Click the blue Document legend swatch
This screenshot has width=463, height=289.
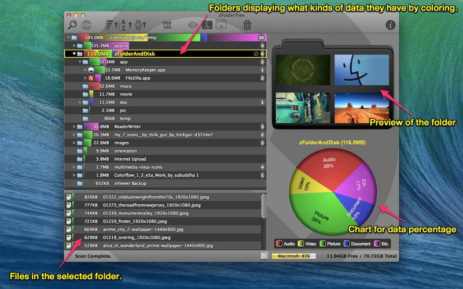(347, 243)
